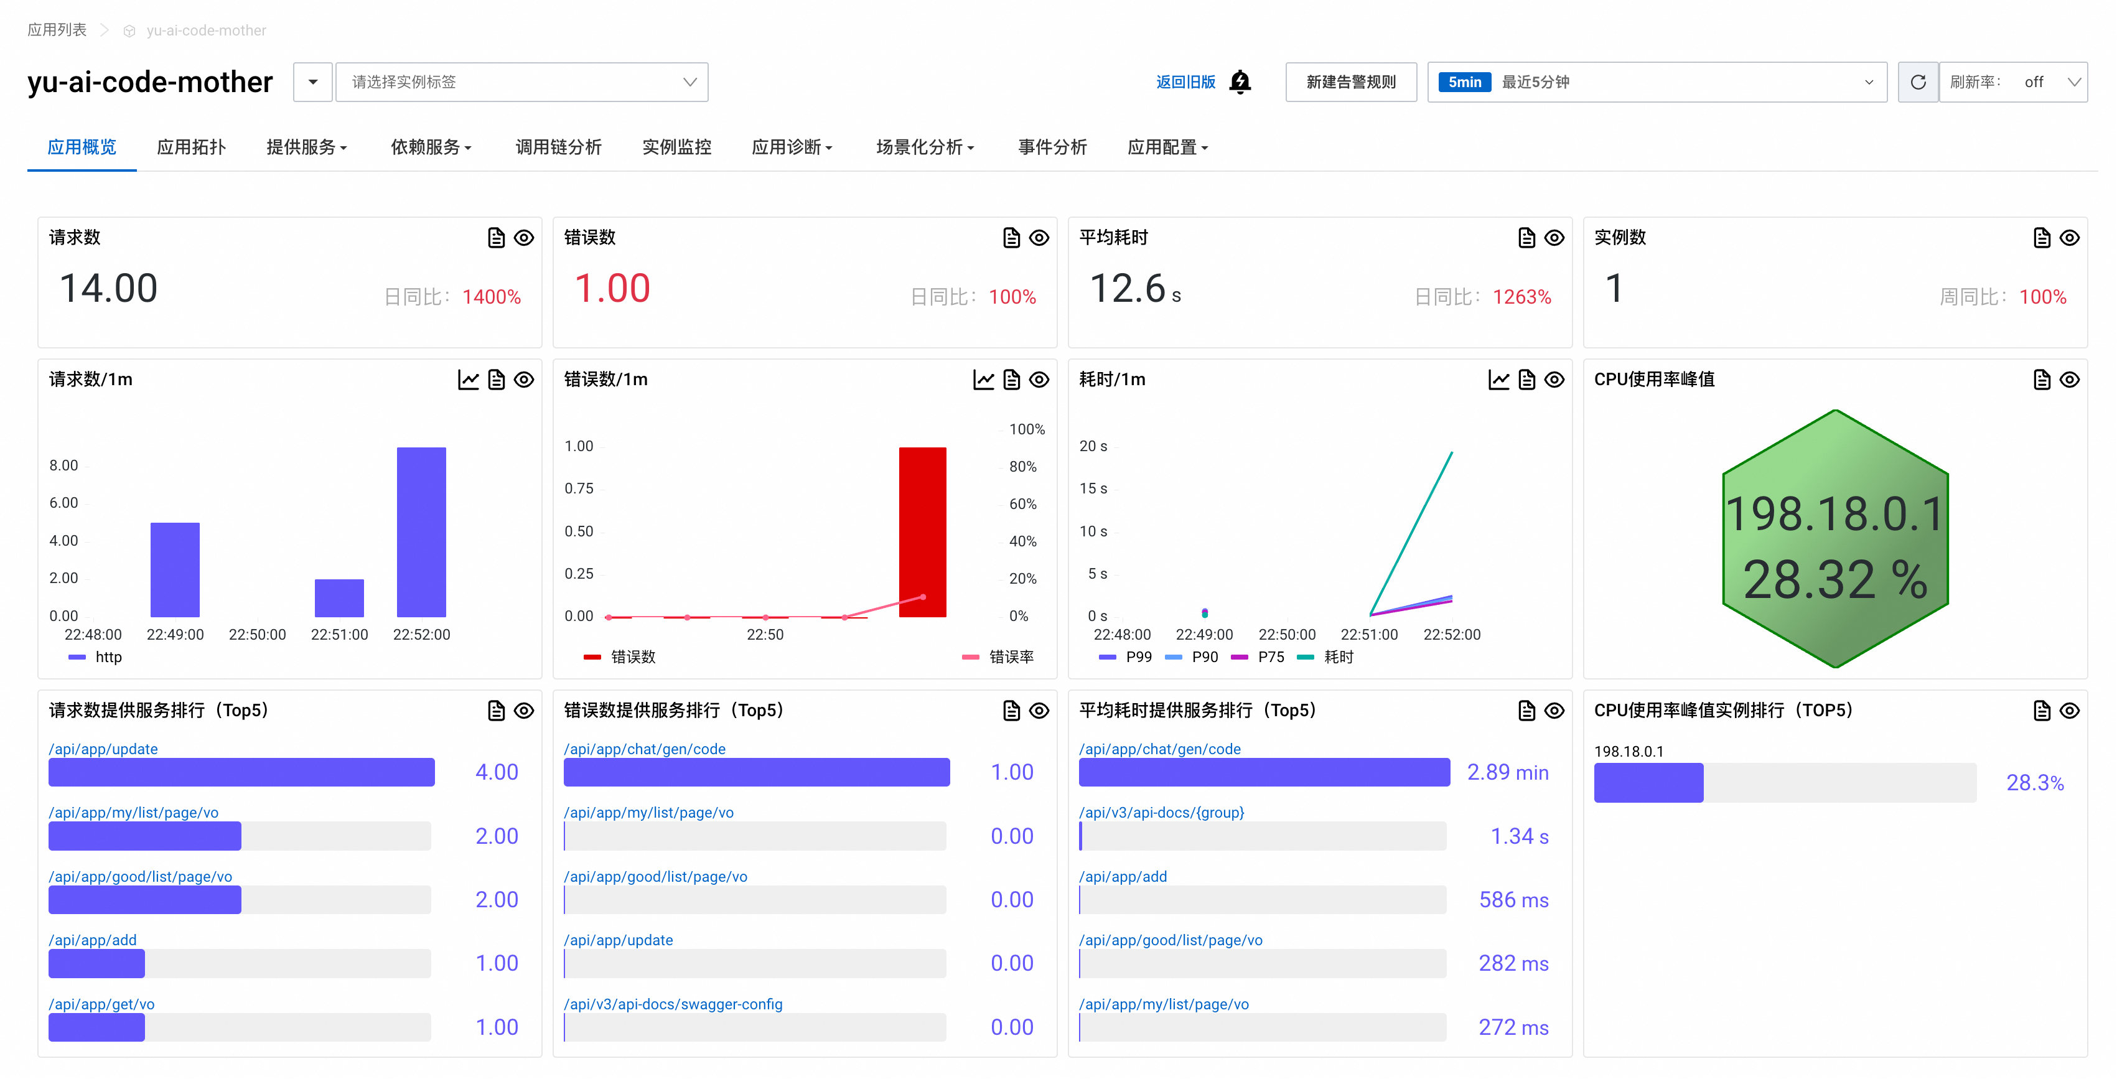
Task: Click document icon in 平均耗时 card
Action: pyautogui.click(x=1526, y=238)
